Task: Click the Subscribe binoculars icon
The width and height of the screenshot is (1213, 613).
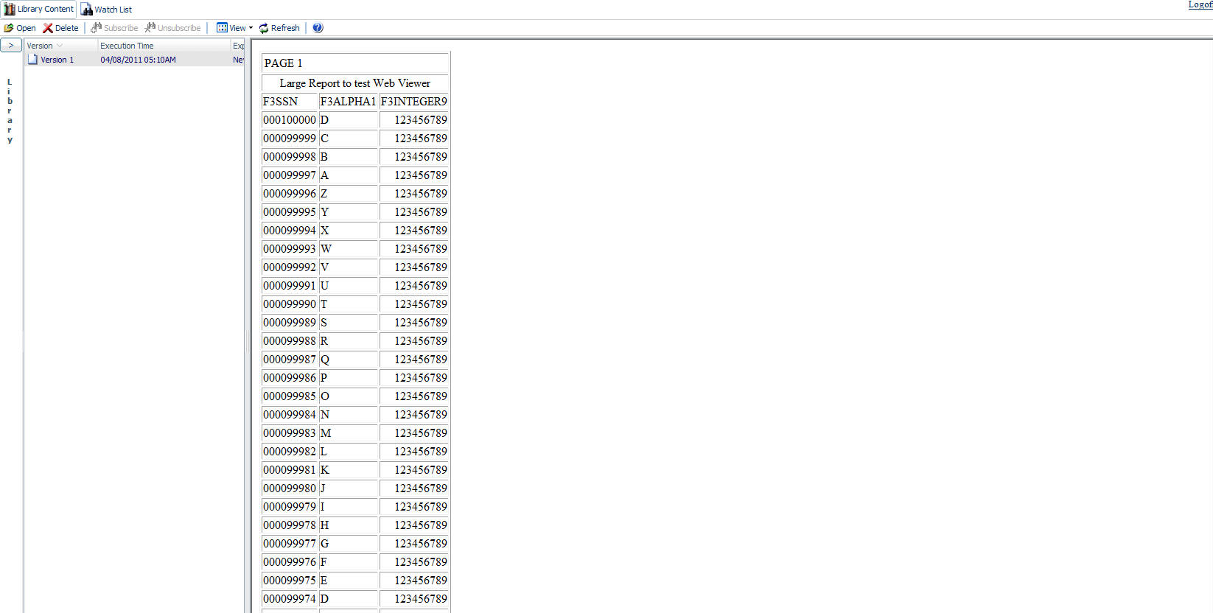Action: (96, 28)
